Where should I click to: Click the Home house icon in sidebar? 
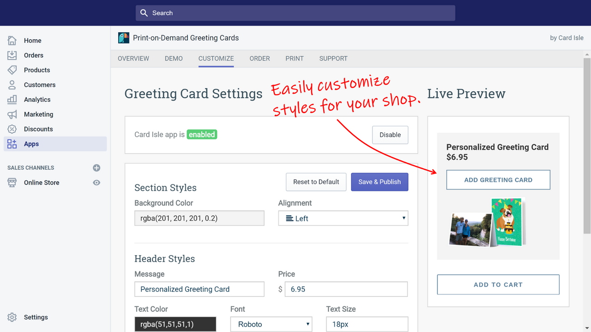[x=12, y=41]
